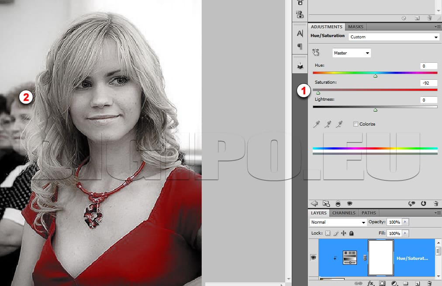Image resolution: width=442 pixels, height=286 pixels.
Task: Enable the Colorize checkbox
Action: tap(356, 124)
